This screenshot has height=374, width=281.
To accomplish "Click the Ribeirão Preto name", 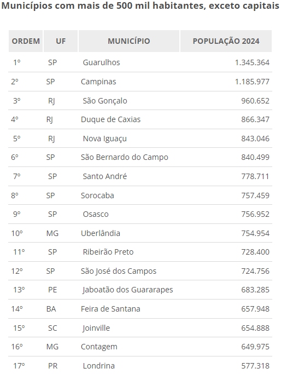I will point(108,252).
